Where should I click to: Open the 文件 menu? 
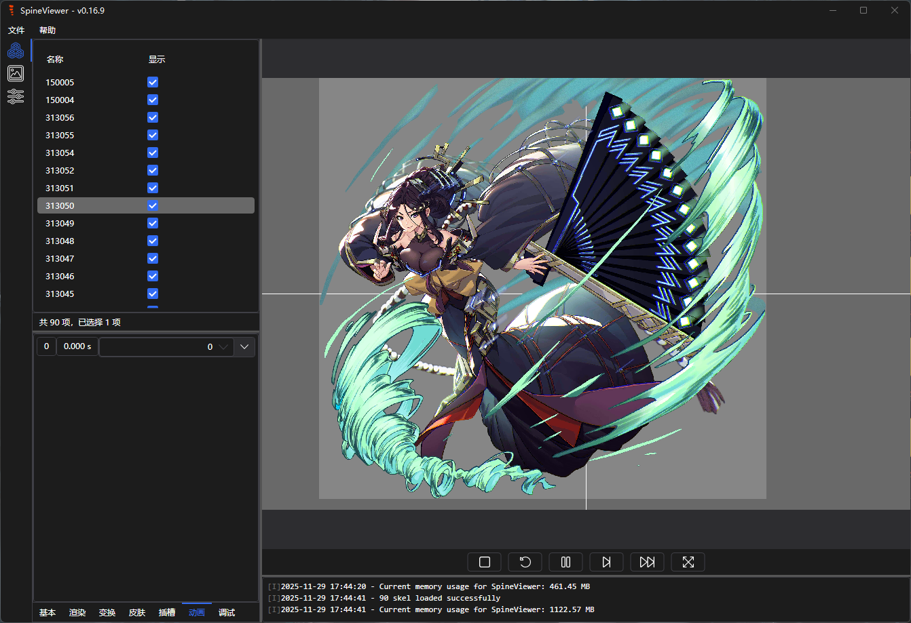pyautogui.click(x=16, y=31)
